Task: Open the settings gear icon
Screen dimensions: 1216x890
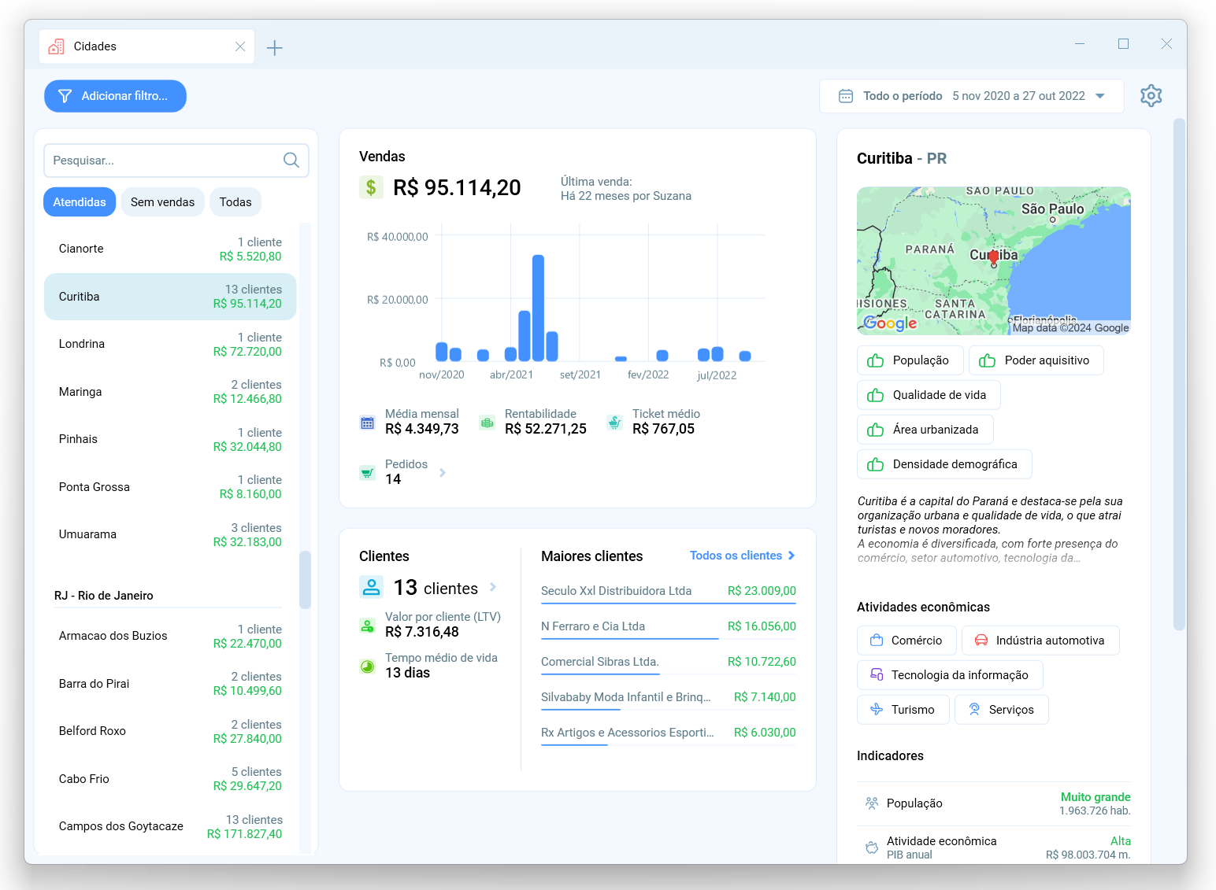Action: [x=1151, y=96]
